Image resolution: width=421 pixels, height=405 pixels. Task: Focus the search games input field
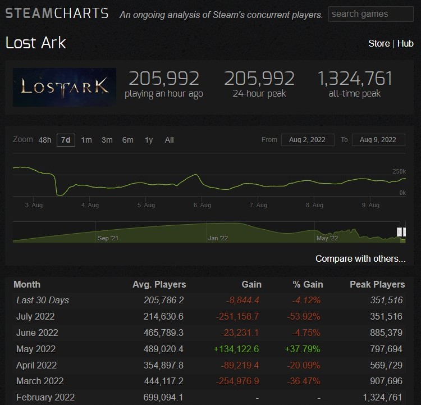point(371,14)
